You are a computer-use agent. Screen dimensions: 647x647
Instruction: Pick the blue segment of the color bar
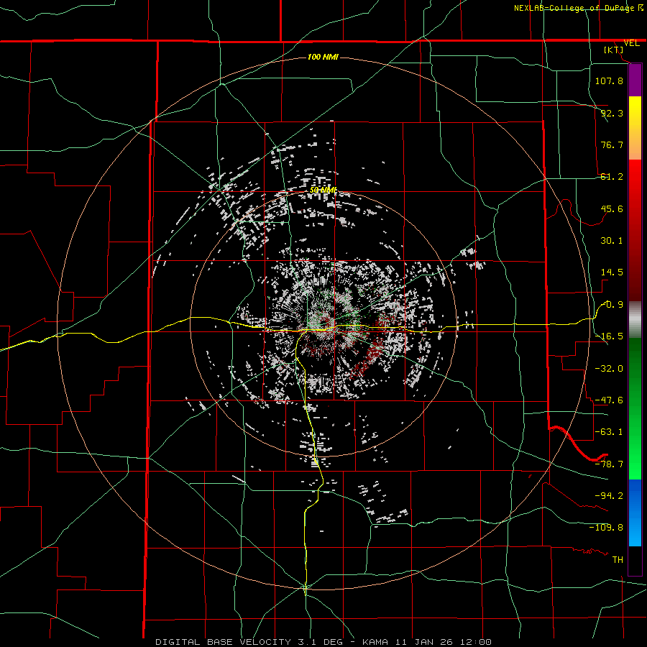coord(635,513)
